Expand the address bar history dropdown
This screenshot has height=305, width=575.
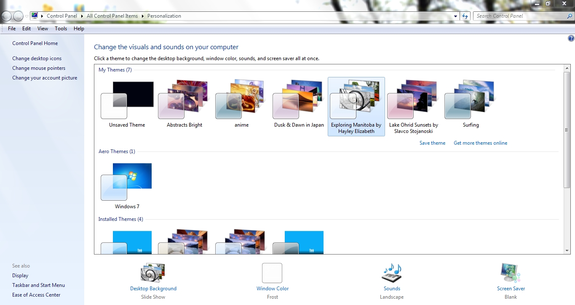[456, 16]
